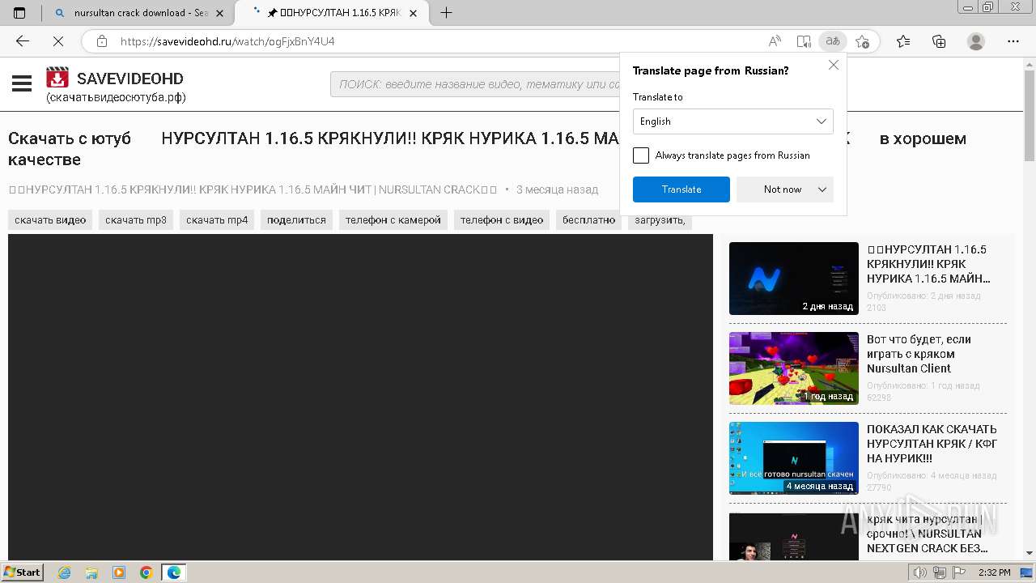
Task: Click the blue Translate button
Action: 681,189
